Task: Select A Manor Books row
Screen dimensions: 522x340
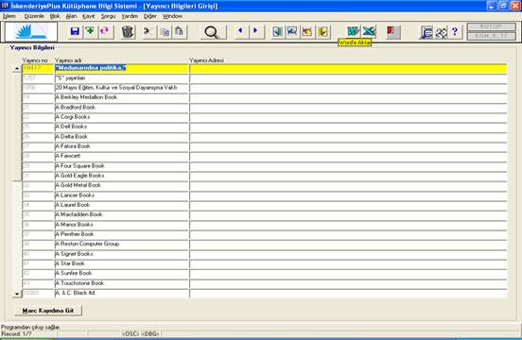Action: [x=121, y=225]
